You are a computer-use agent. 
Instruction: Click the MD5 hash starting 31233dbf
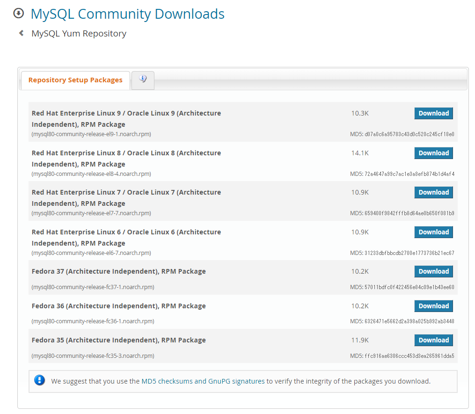tap(409, 253)
